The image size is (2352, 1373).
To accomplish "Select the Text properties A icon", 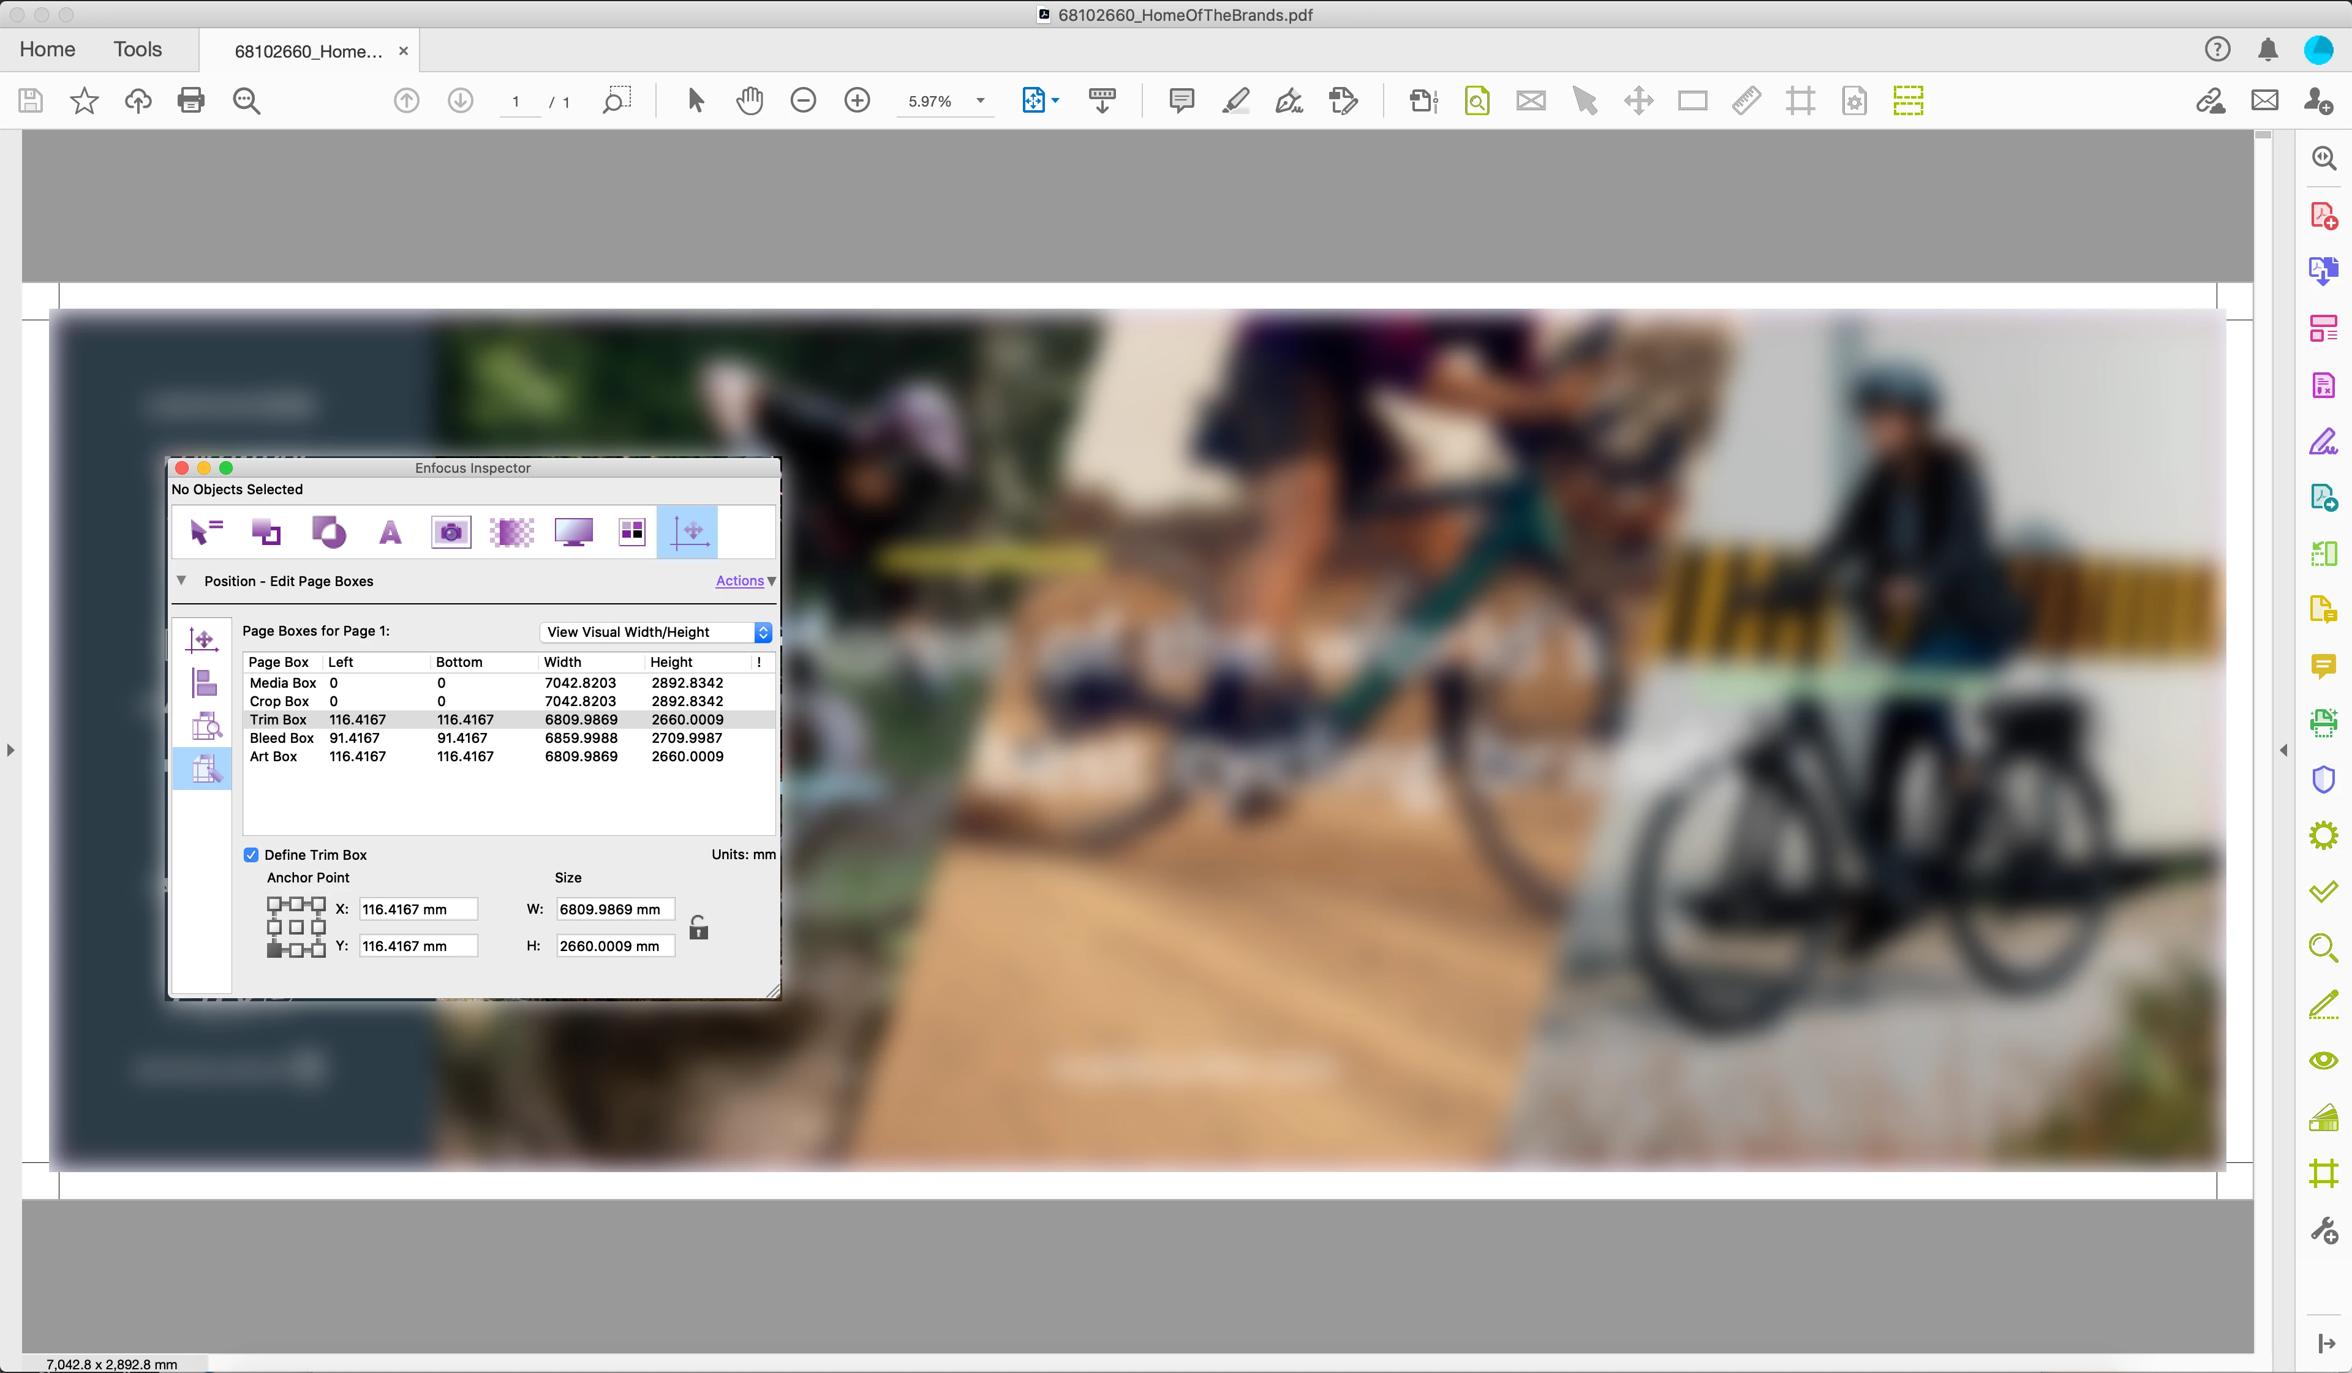I will click(390, 532).
